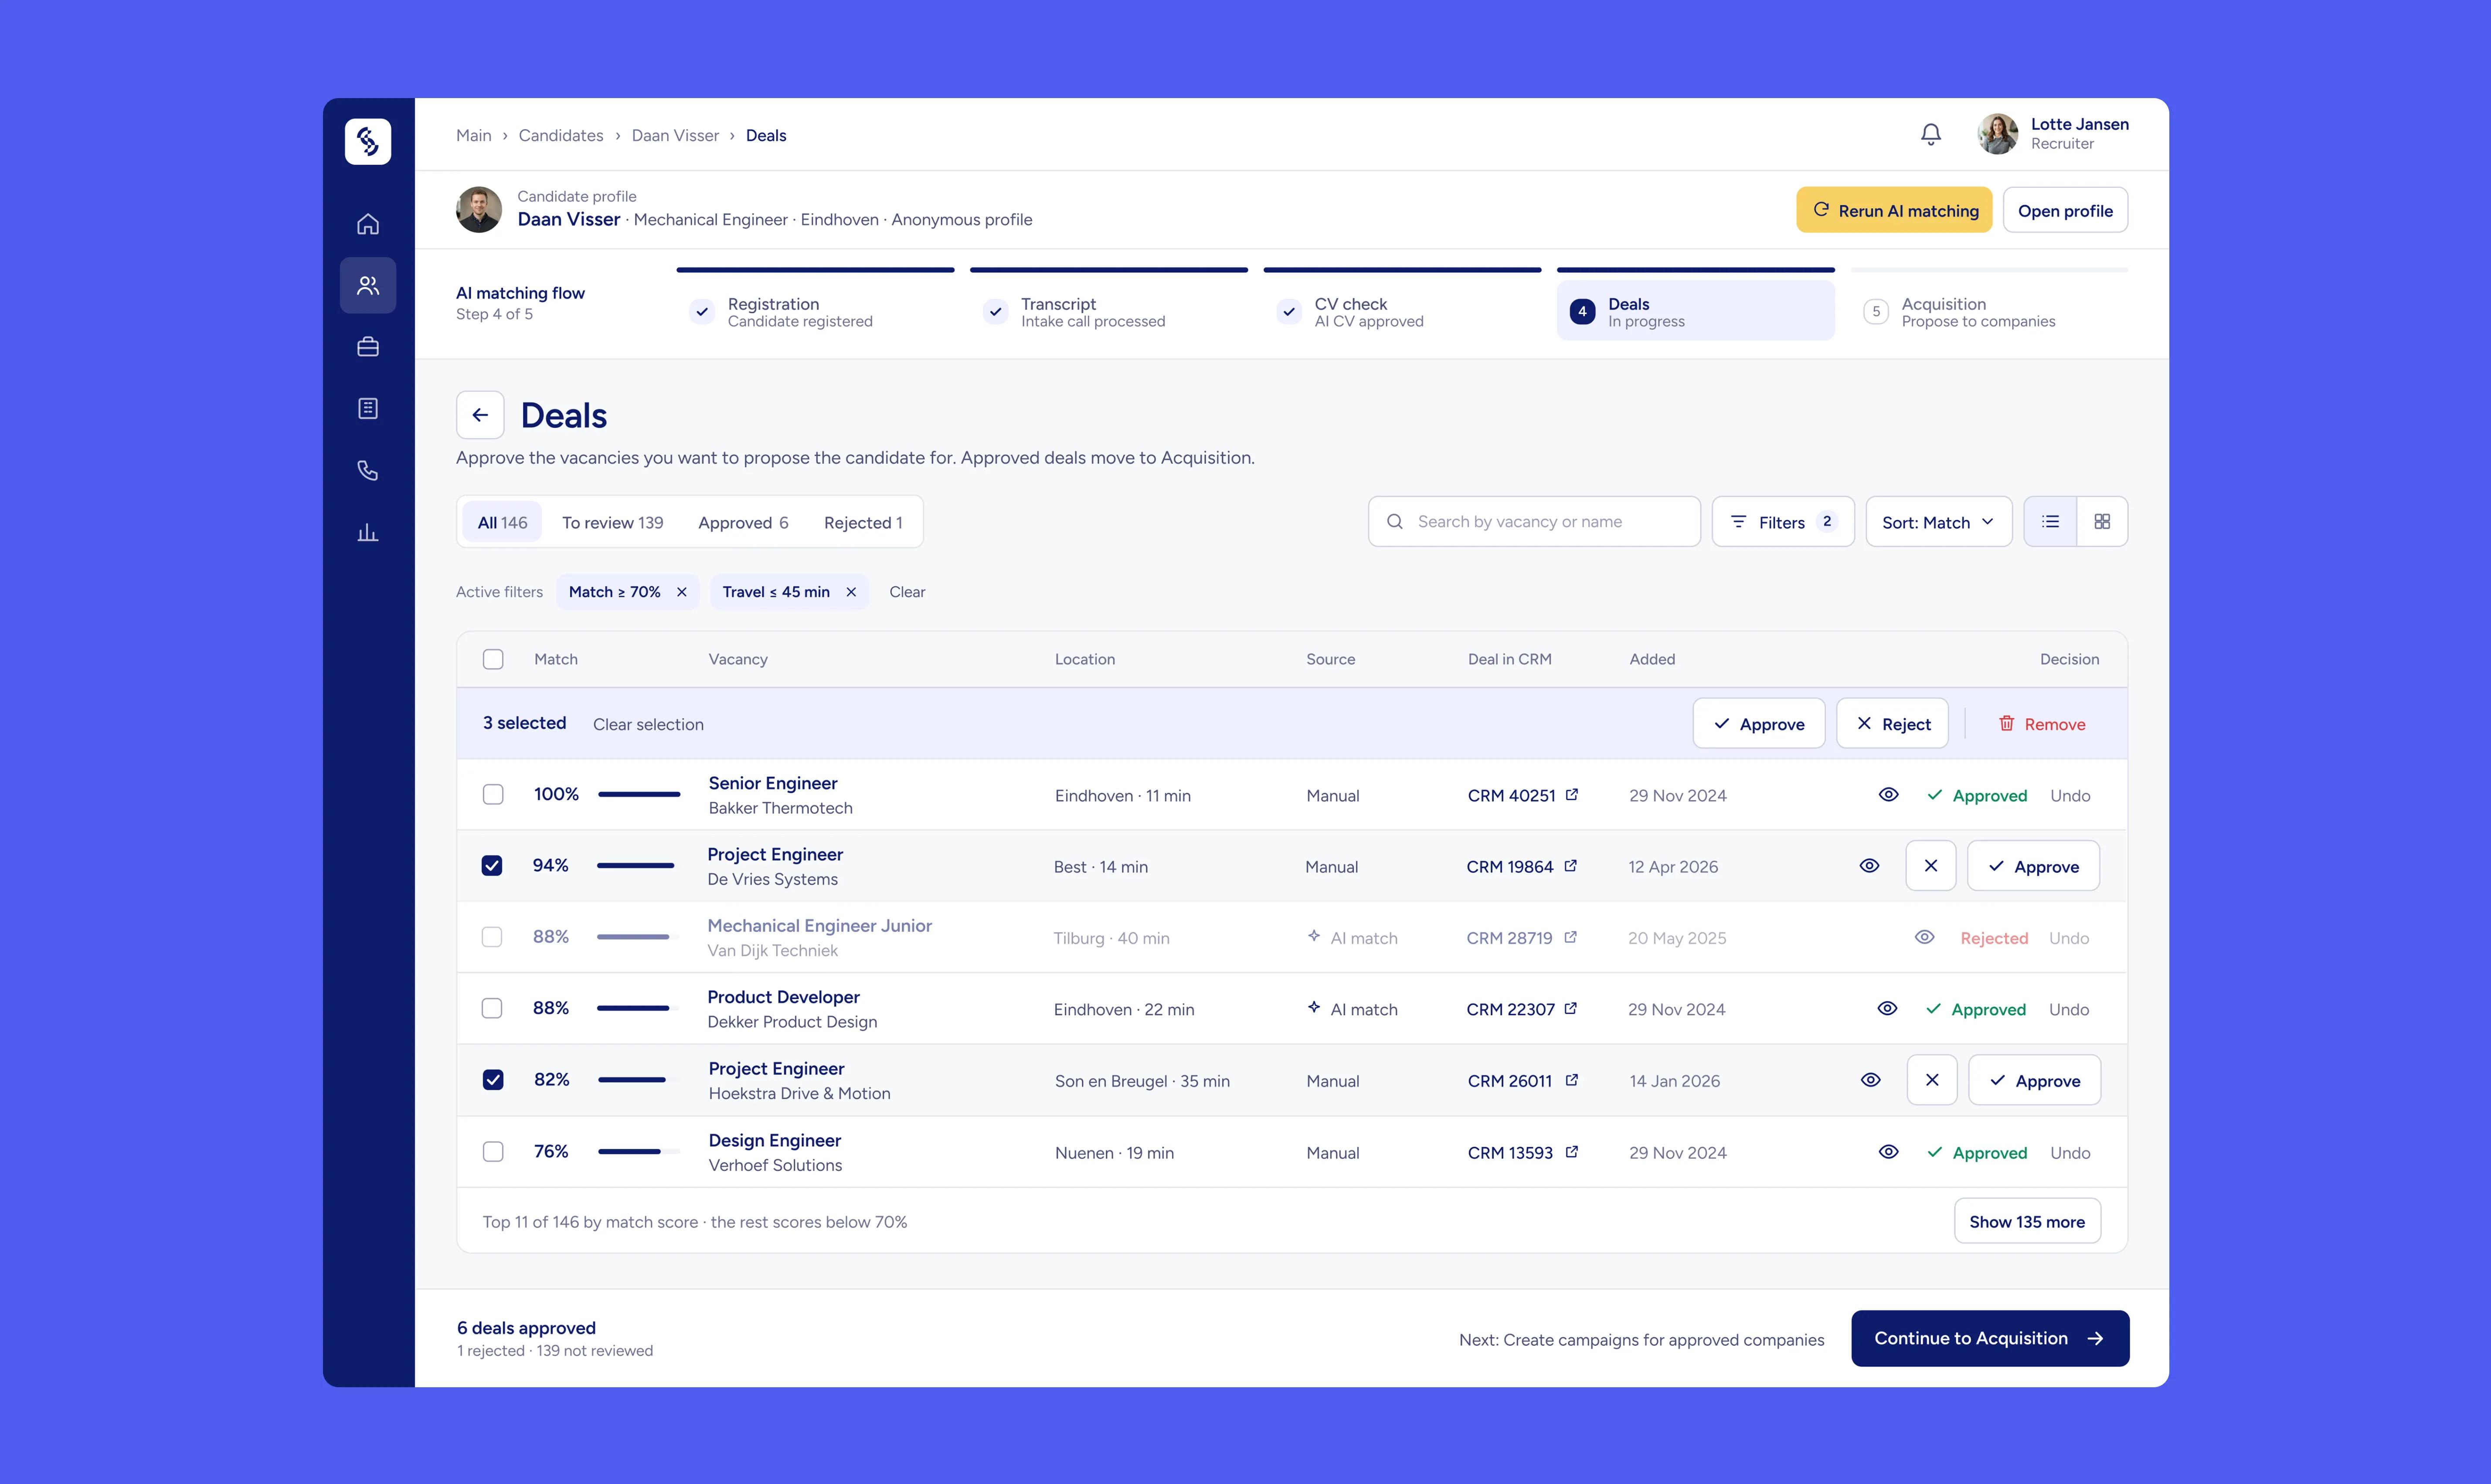Click in the Search by vacancy field

click(x=1534, y=522)
